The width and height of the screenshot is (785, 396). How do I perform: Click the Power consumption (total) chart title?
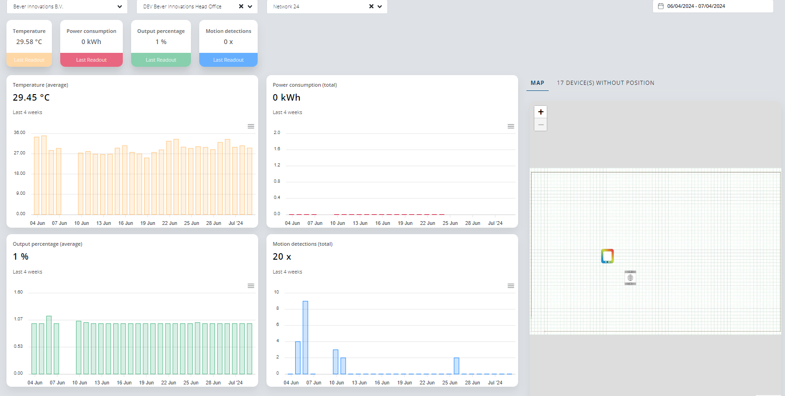click(305, 85)
